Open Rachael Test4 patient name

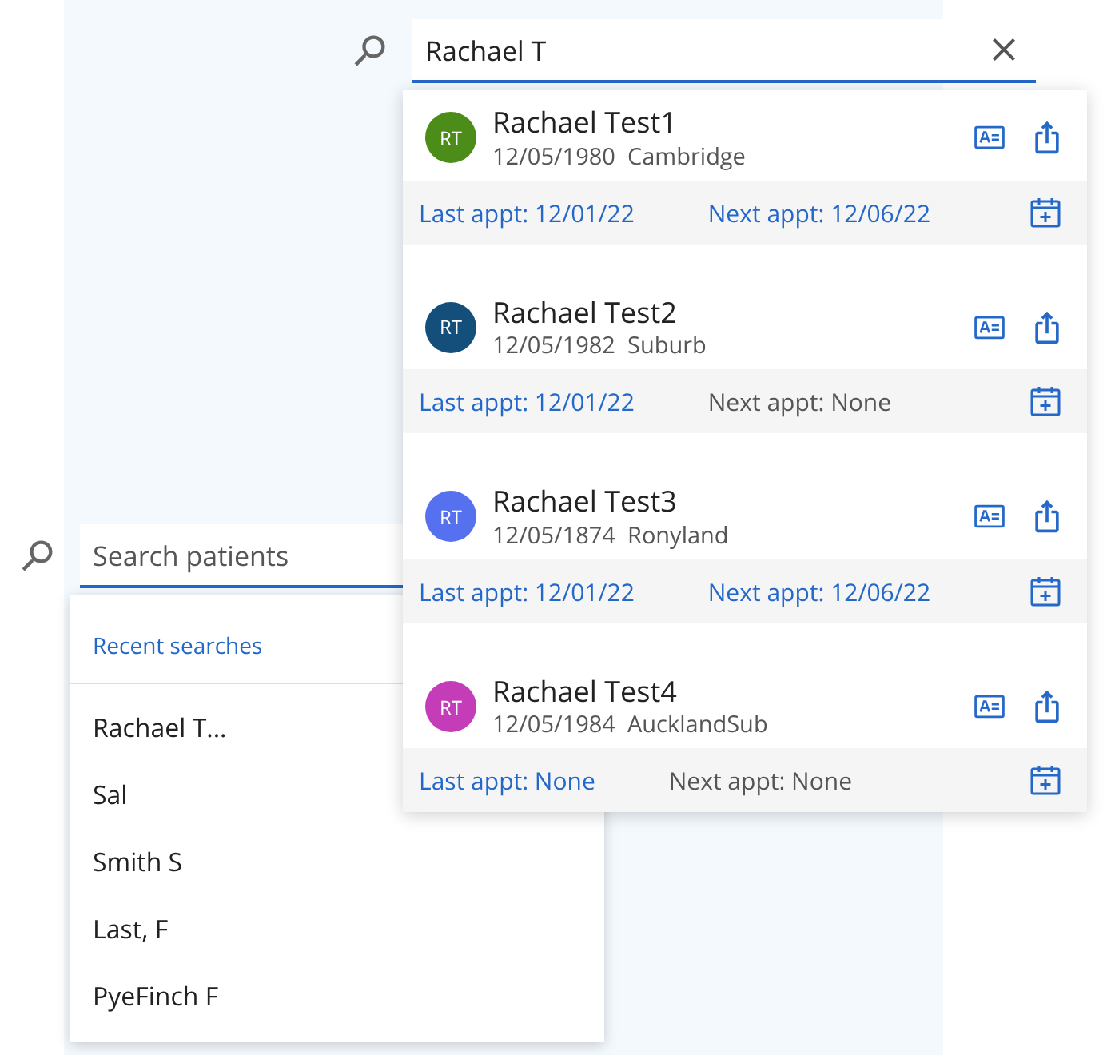584,692
